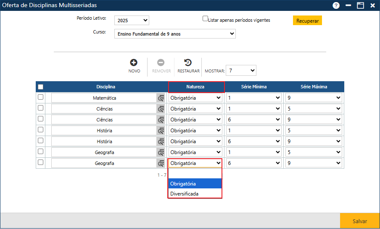Image resolution: width=380 pixels, height=229 pixels.
Task: Enable 'Listar apenas períodos vigentes' checkbox
Action: pos(205,19)
